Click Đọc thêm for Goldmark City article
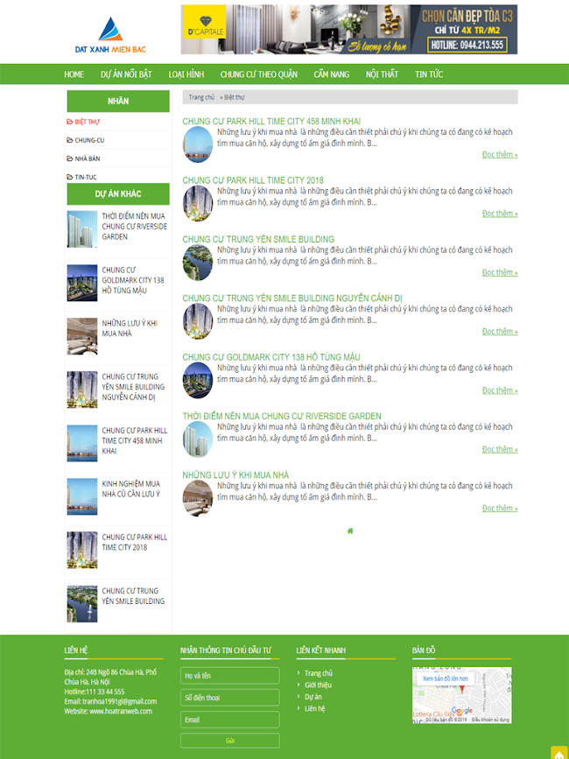569x759 pixels. pos(500,390)
